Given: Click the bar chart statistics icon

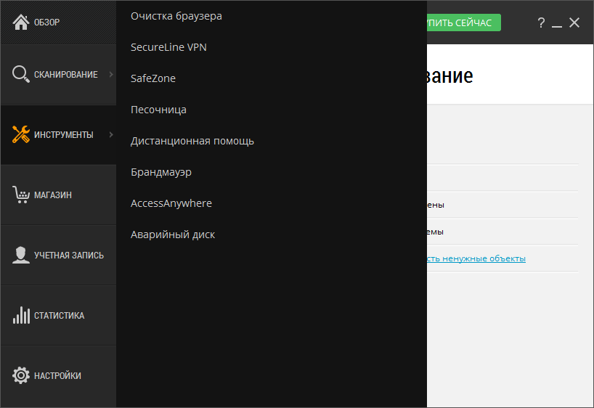Looking at the screenshot, I should tap(21, 315).
